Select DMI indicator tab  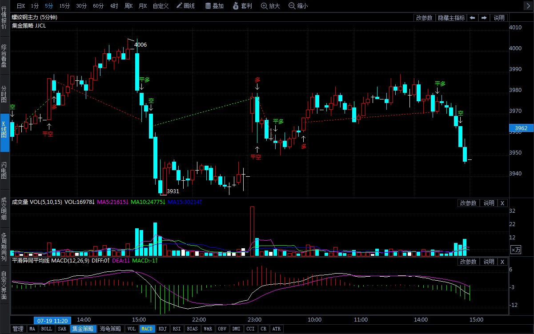(237, 329)
